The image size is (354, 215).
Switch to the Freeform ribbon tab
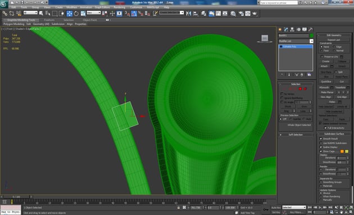point(49,20)
